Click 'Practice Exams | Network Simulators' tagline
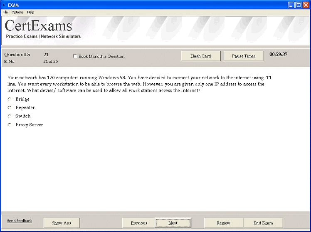The image size is (311, 232). [x=43, y=36]
